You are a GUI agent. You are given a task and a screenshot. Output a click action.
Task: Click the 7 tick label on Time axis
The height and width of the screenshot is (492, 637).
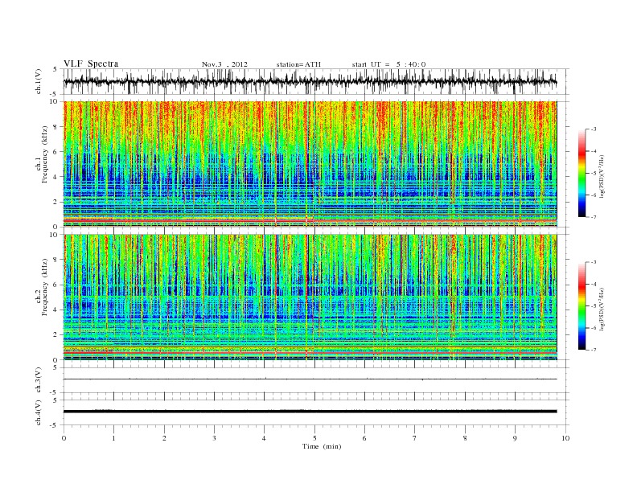click(415, 438)
